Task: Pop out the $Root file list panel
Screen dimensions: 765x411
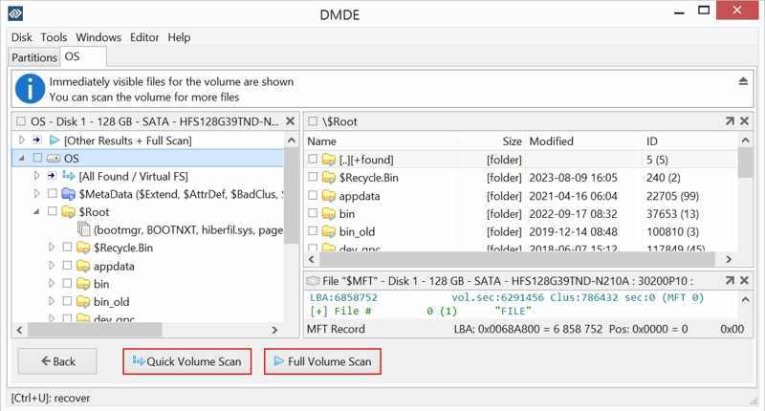Action: 730,121
